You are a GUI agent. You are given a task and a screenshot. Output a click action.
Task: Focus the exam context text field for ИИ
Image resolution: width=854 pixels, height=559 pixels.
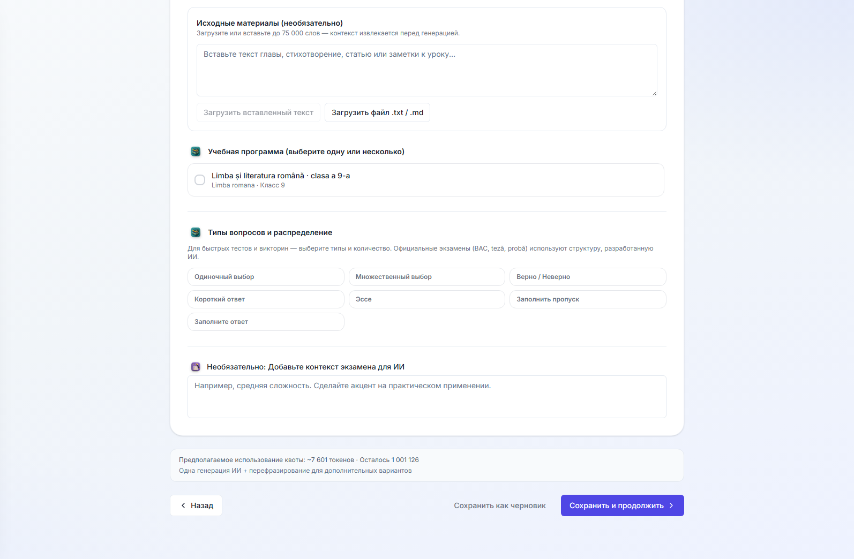pos(427,397)
